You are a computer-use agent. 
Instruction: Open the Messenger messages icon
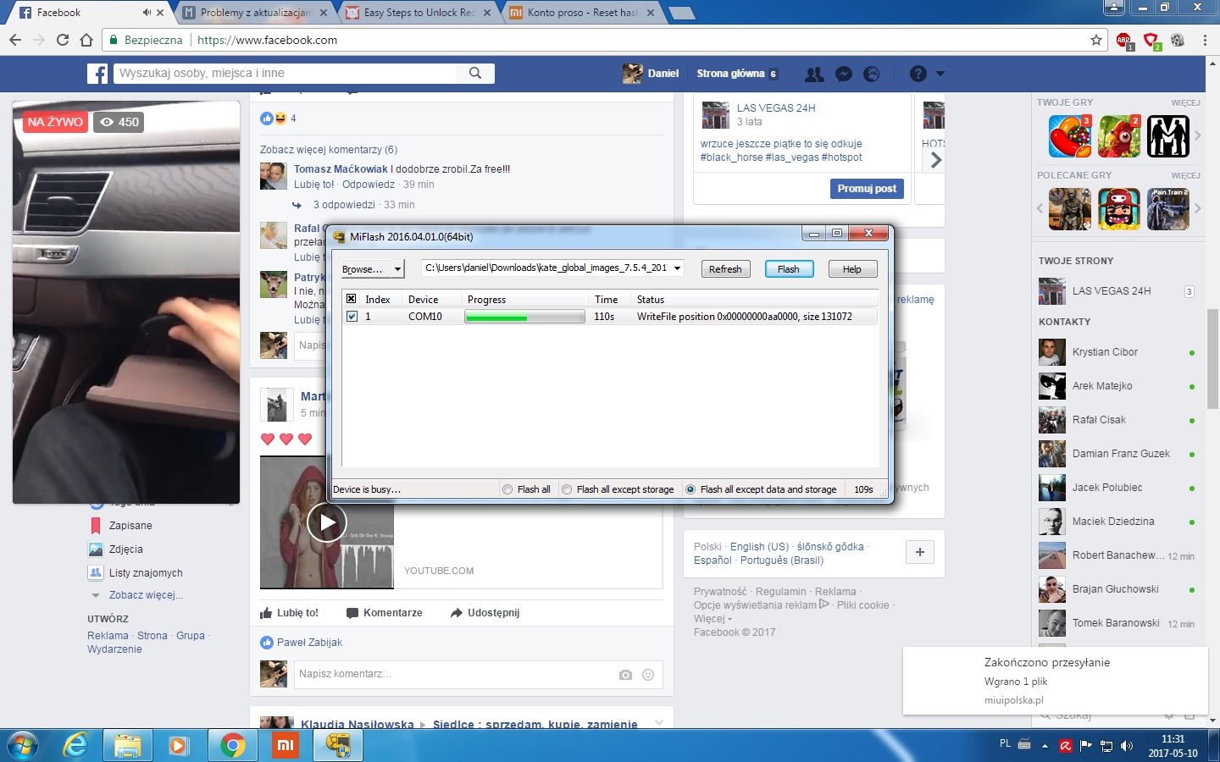[x=843, y=74]
